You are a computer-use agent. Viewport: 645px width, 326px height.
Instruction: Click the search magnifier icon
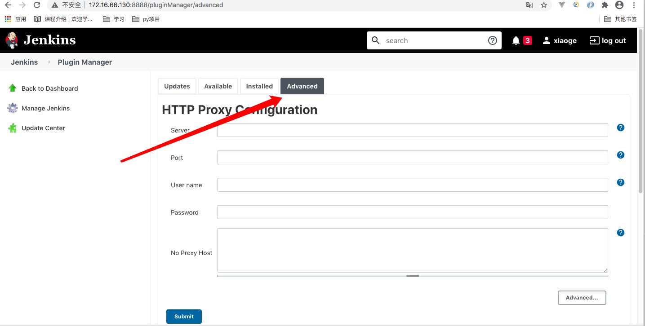click(376, 40)
